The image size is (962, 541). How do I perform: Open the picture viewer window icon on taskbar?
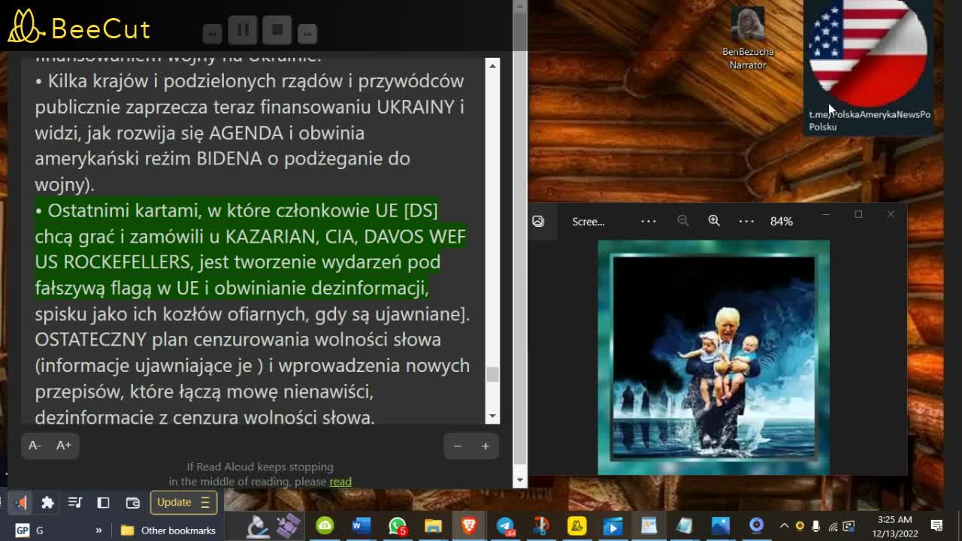[649, 526]
